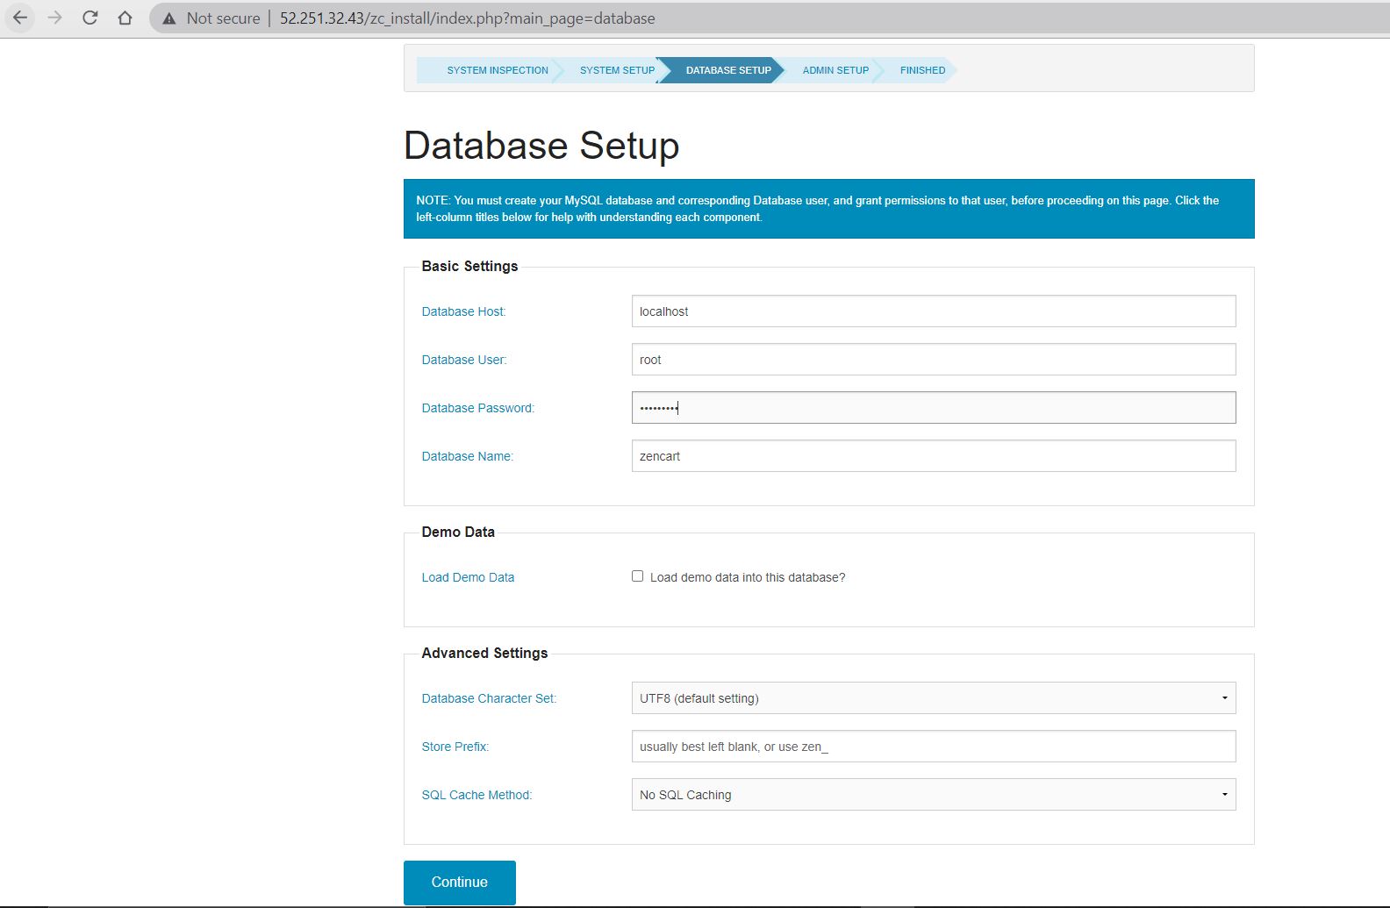1390x908 pixels.
Task: Open the Database Character Set dropdown
Action: tap(933, 698)
